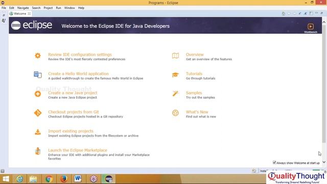Uncheck Always show Welcome at start up
The image size is (327, 184).
pos(274,163)
